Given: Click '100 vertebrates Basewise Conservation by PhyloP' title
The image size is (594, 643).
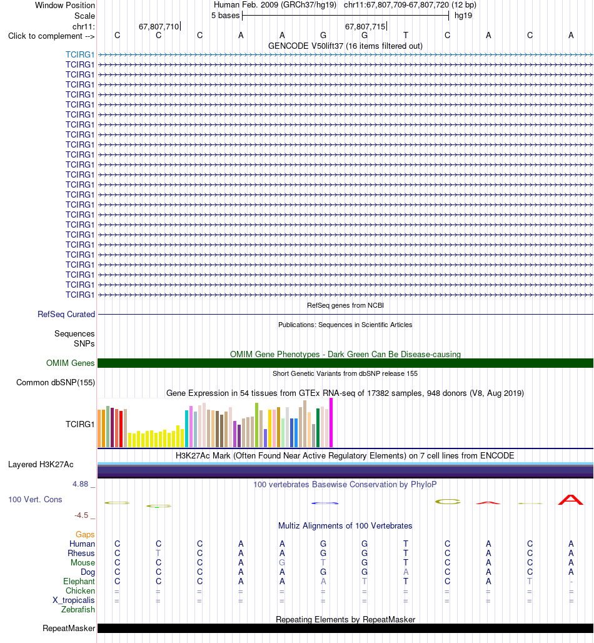Looking at the screenshot, I should click(x=345, y=484).
